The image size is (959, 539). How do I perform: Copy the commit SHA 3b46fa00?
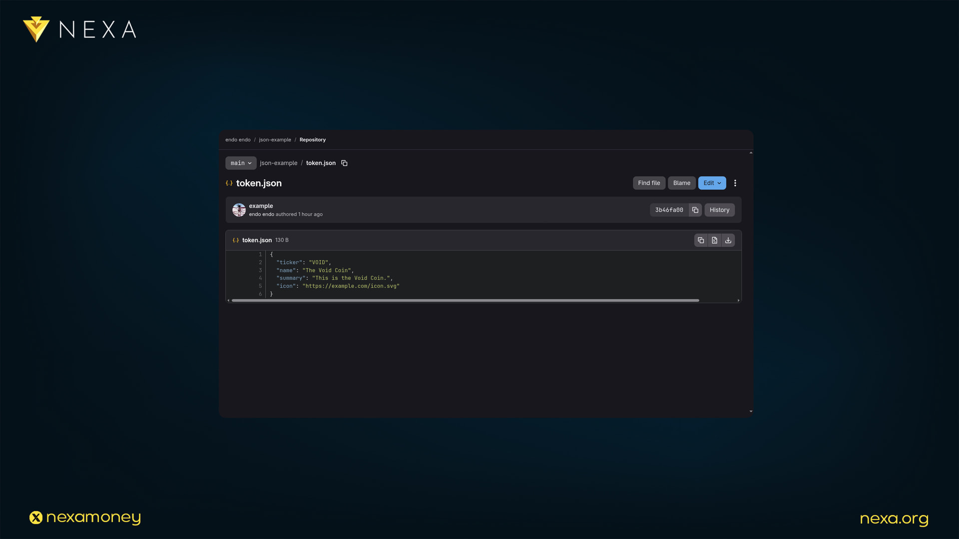click(695, 210)
